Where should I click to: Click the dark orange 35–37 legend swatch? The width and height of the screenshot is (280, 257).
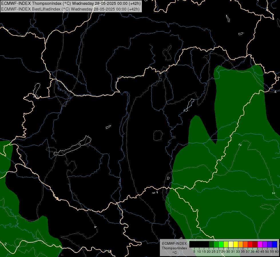pos(245,244)
